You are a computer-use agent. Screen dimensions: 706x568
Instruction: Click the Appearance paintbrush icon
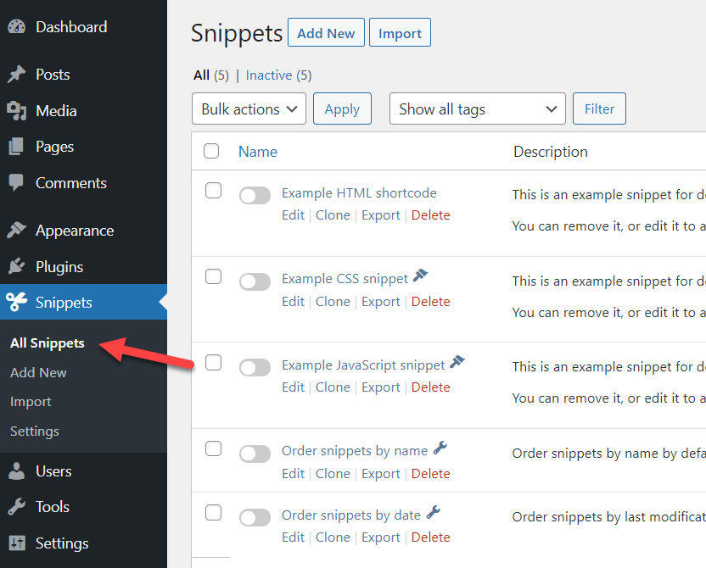click(x=17, y=231)
